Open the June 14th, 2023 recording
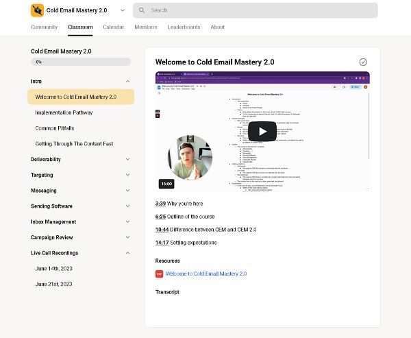Screen dimensions: 411x338 click(x=53, y=269)
